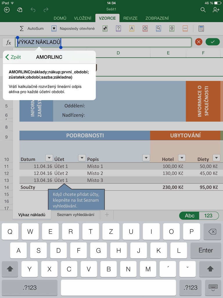Select row 11 header

[x=6, y=166]
